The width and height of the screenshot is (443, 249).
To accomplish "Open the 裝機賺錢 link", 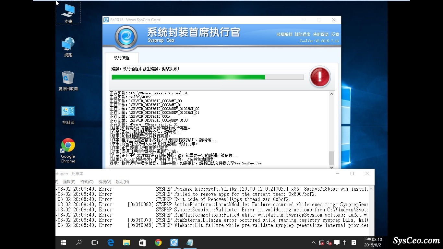I will 284,34.
